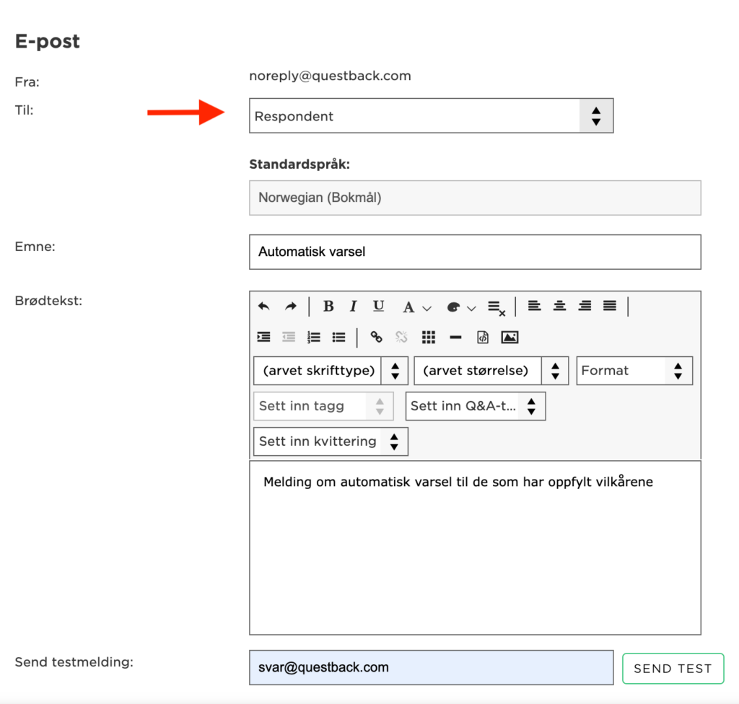Open the Til recipient dropdown showing Respondent

(432, 116)
